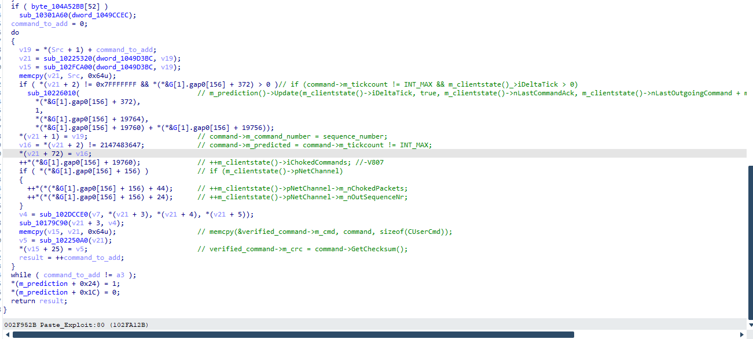Screen dimensions: 753x339
Task: Click the byte_104A52BB array reference
Action: click(58, 6)
